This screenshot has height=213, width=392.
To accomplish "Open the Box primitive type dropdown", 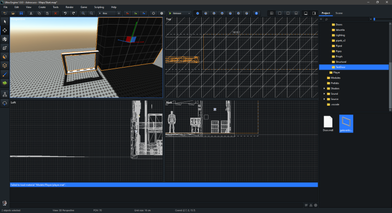I will click(107, 13).
